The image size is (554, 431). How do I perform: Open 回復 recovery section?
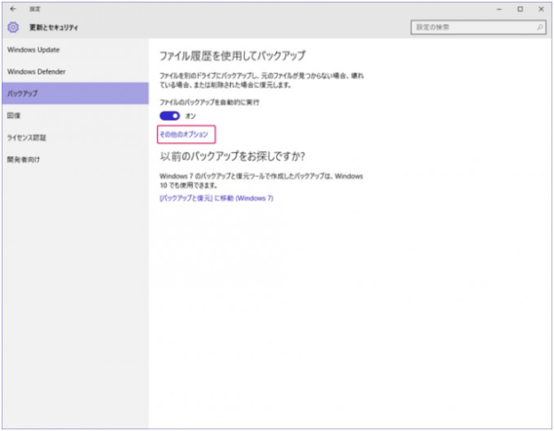(x=76, y=115)
